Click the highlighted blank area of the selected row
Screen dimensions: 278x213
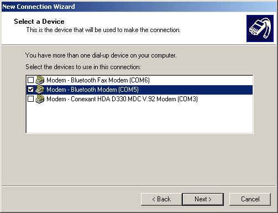click(x=196, y=90)
